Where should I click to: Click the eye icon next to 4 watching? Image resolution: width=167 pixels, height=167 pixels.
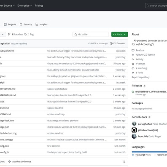tap(133, 68)
